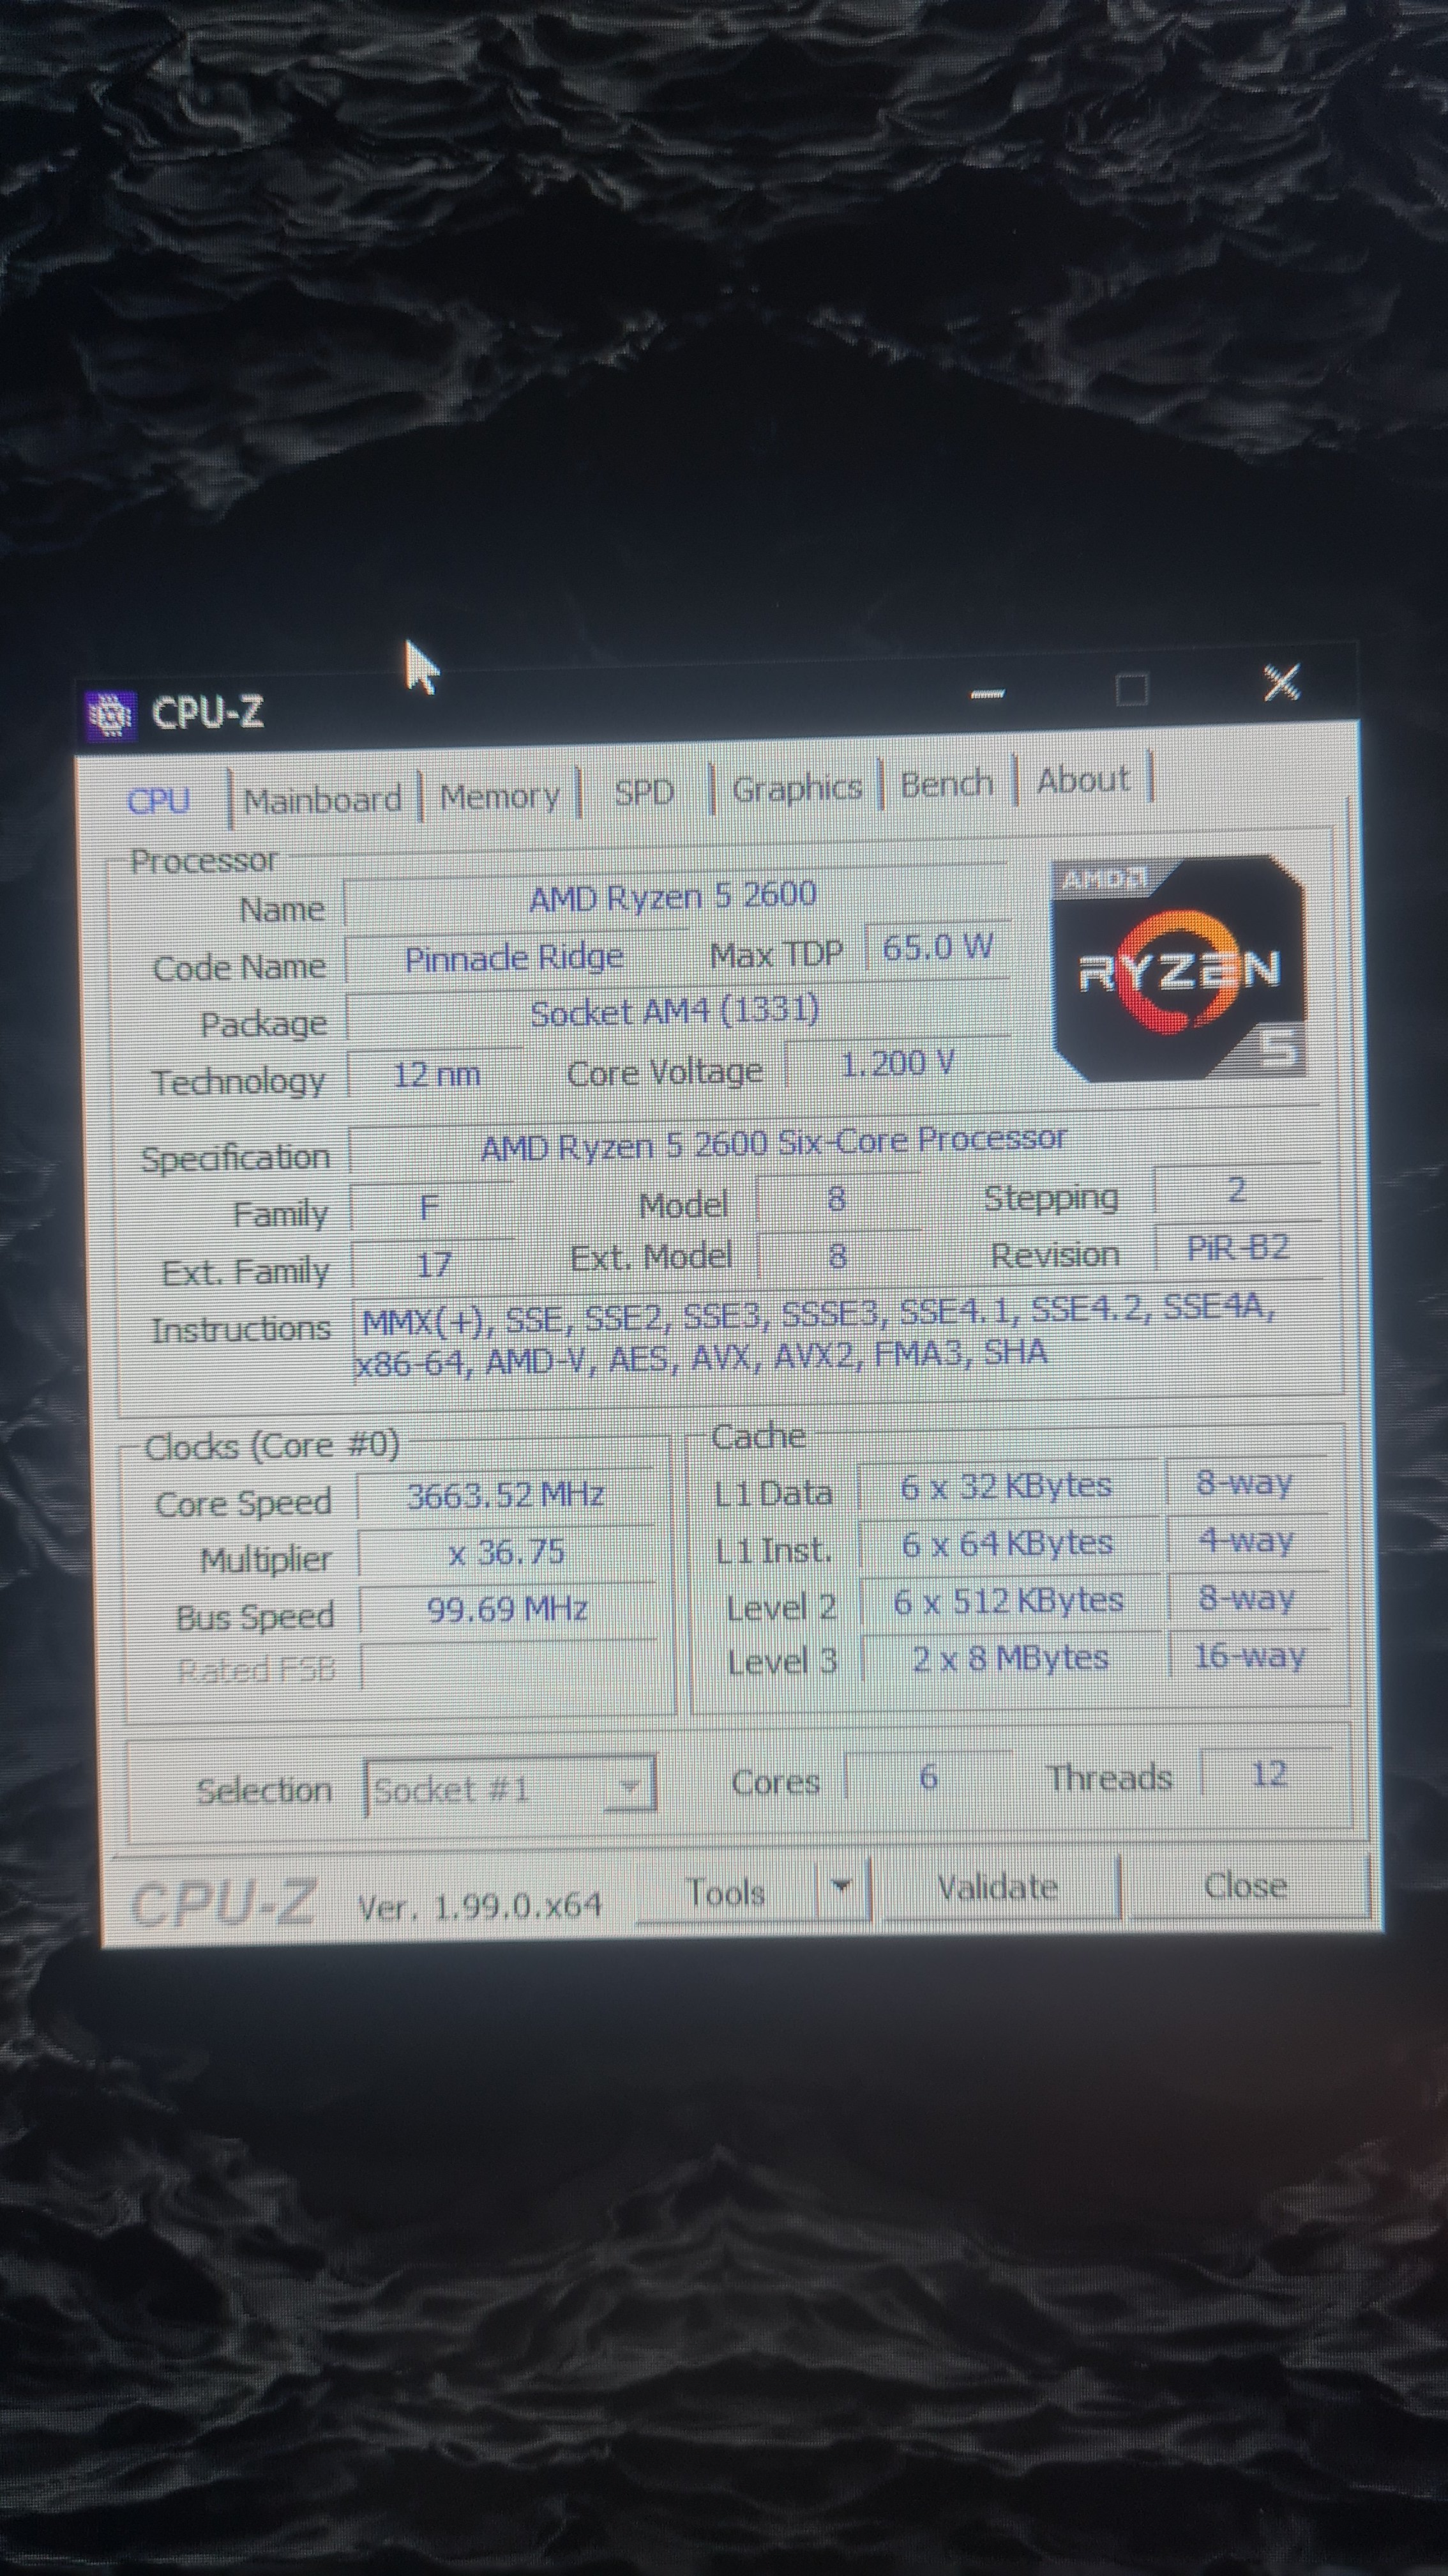
Task: Click the Core Speed value field
Action: pyautogui.click(x=506, y=1496)
